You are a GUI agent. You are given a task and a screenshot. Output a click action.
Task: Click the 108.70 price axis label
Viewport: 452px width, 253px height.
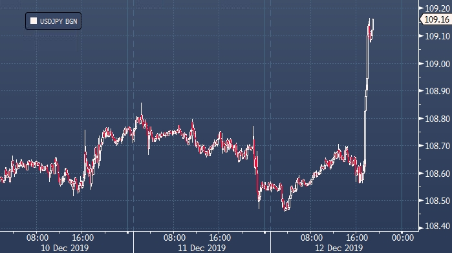438,146
